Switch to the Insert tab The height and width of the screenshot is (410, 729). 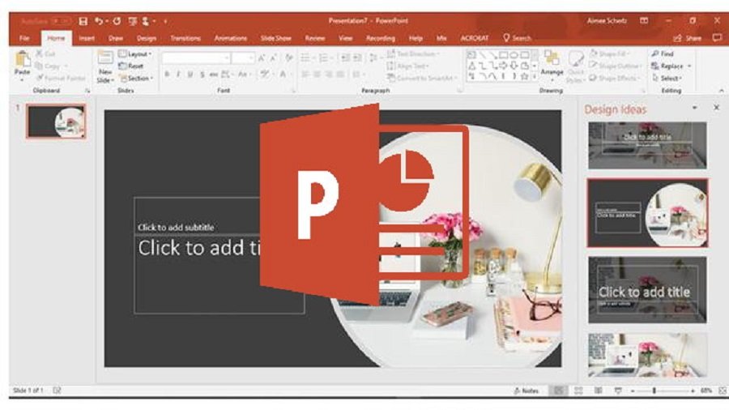click(87, 38)
